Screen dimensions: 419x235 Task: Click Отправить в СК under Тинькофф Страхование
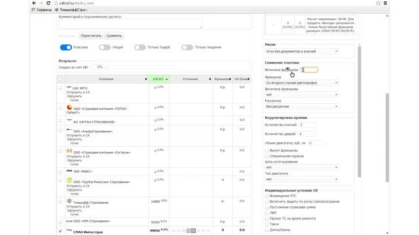coord(78,206)
